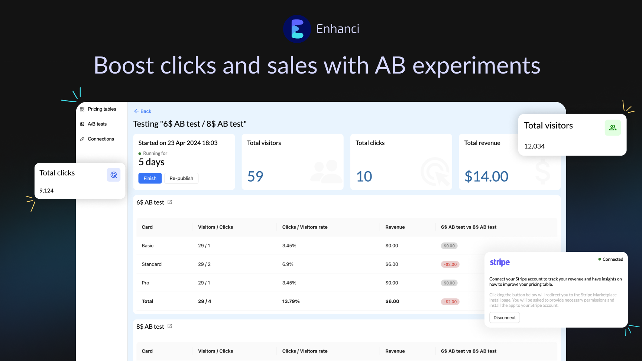The image size is (642, 361).
Task: Click the -$2.00 badge in Standard row
Action: 450,264
